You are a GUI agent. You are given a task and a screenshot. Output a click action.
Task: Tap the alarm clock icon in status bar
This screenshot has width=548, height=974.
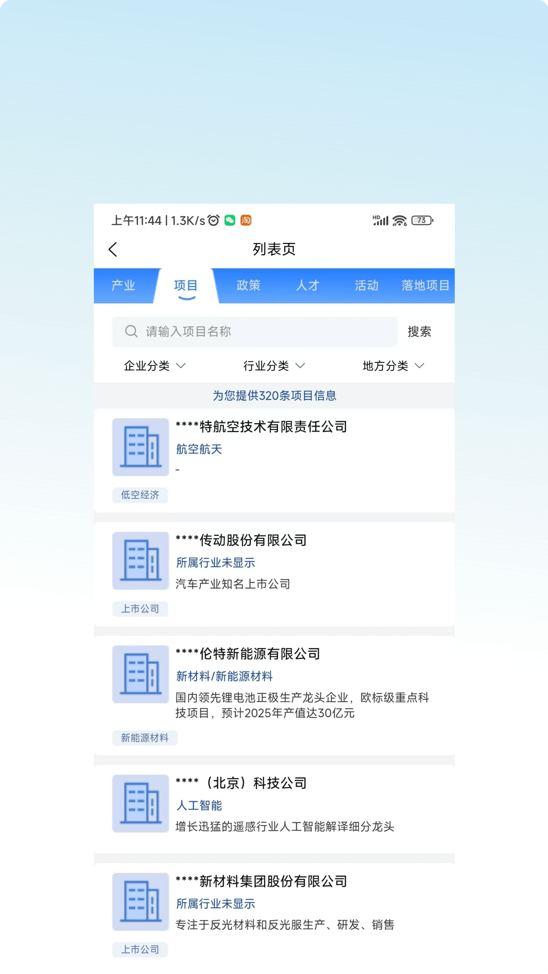pyautogui.click(x=213, y=220)
